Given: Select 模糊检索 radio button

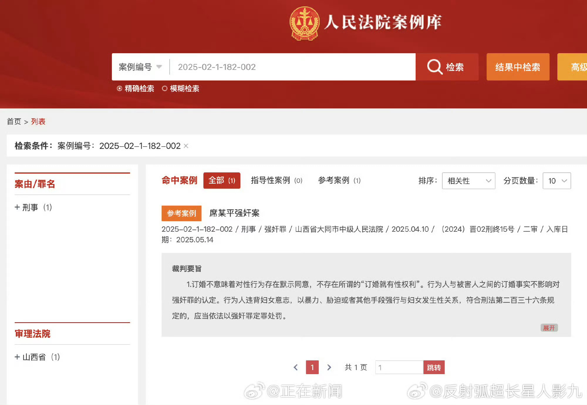Looking at the screenshot, I should (165, 88).
